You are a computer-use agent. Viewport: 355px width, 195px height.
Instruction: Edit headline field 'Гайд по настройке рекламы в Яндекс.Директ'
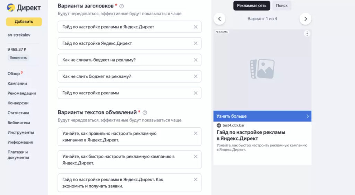[x=130, y=27]
